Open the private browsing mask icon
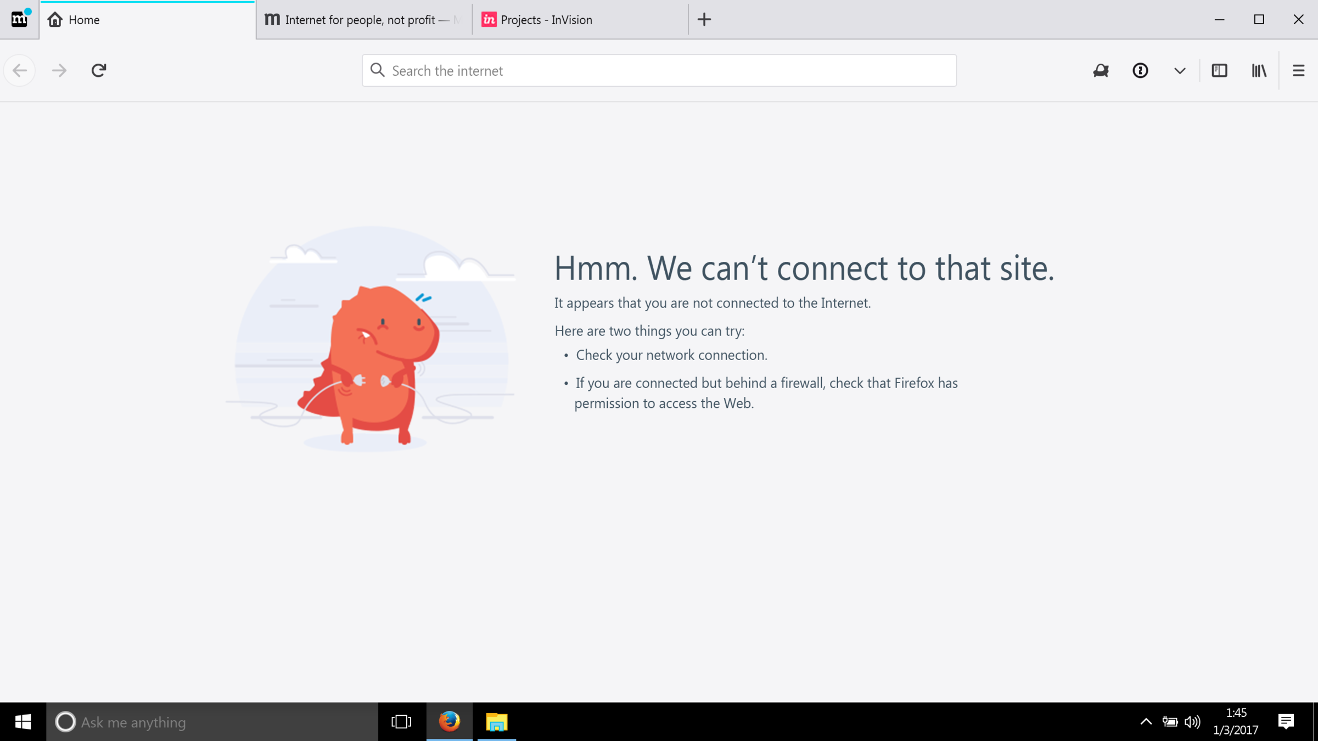Screen dimensions: 1318x741 pyautogui.click(x=1101, y=70)
